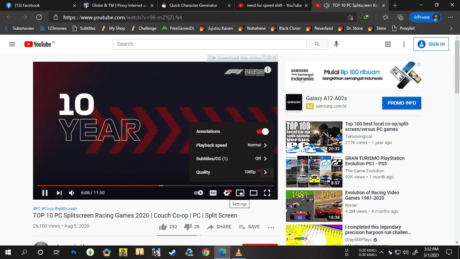Viewport: 460px width, 259px height.
Task: Click the browser address bar URL
Action: coord(123,18)
